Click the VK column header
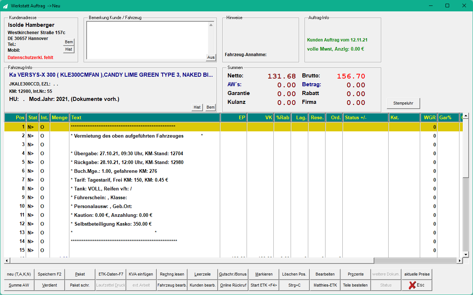Viewport: 473px width, 295px height. tap(260, 117)
